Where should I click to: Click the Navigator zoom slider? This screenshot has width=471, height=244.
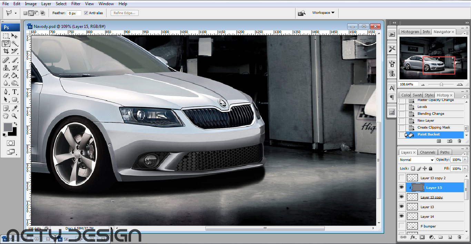point(441,84)
